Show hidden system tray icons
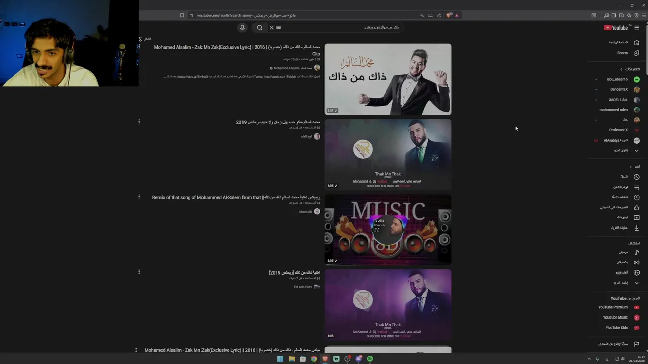The height and width of the screenshot is (364, 648). (589, 359)
